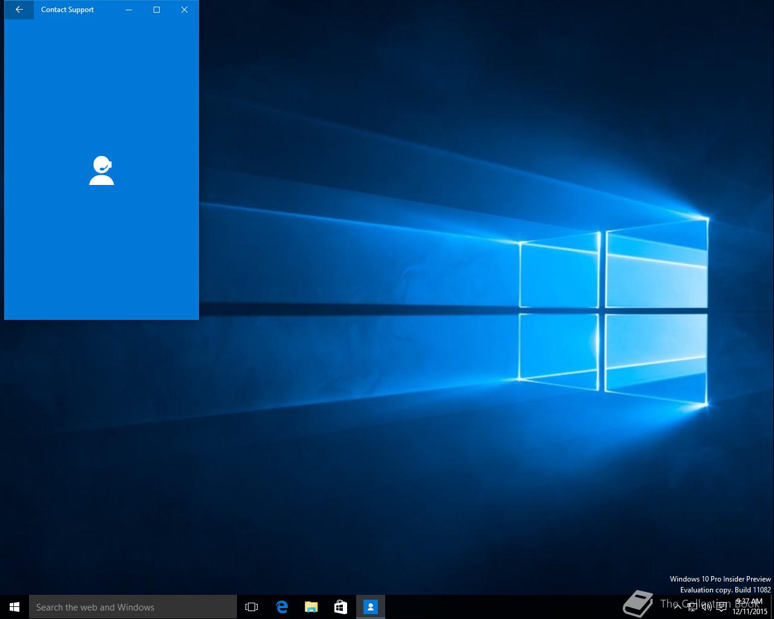Screen dimensions: 774x619
Task: Open the Windows Start menu
Action: click(15, 607)
